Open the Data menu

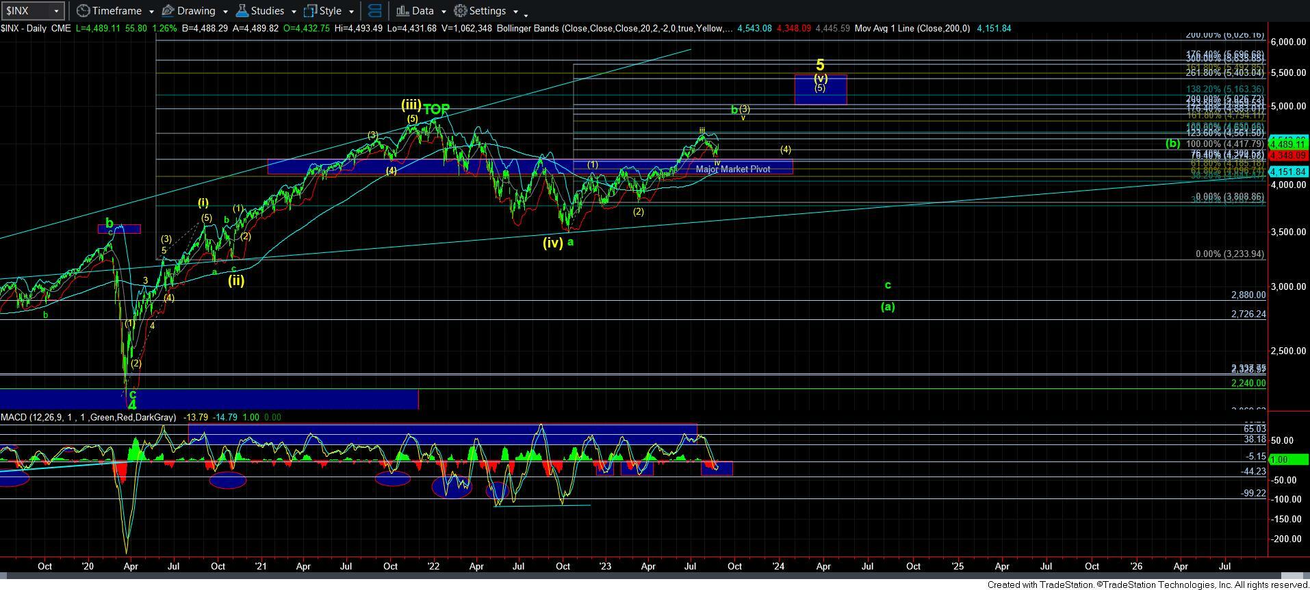422,11
